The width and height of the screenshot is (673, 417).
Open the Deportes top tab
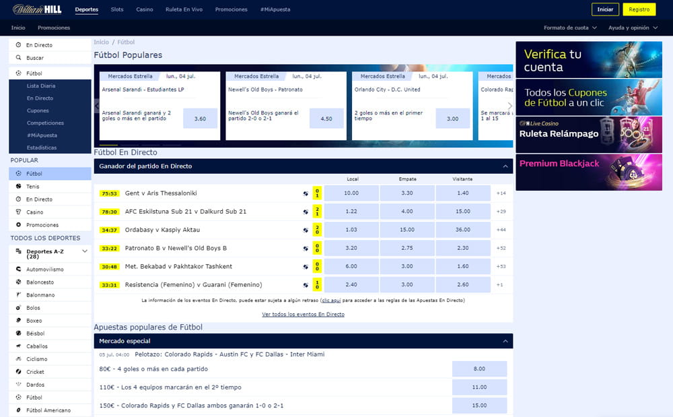click(87, 9)
